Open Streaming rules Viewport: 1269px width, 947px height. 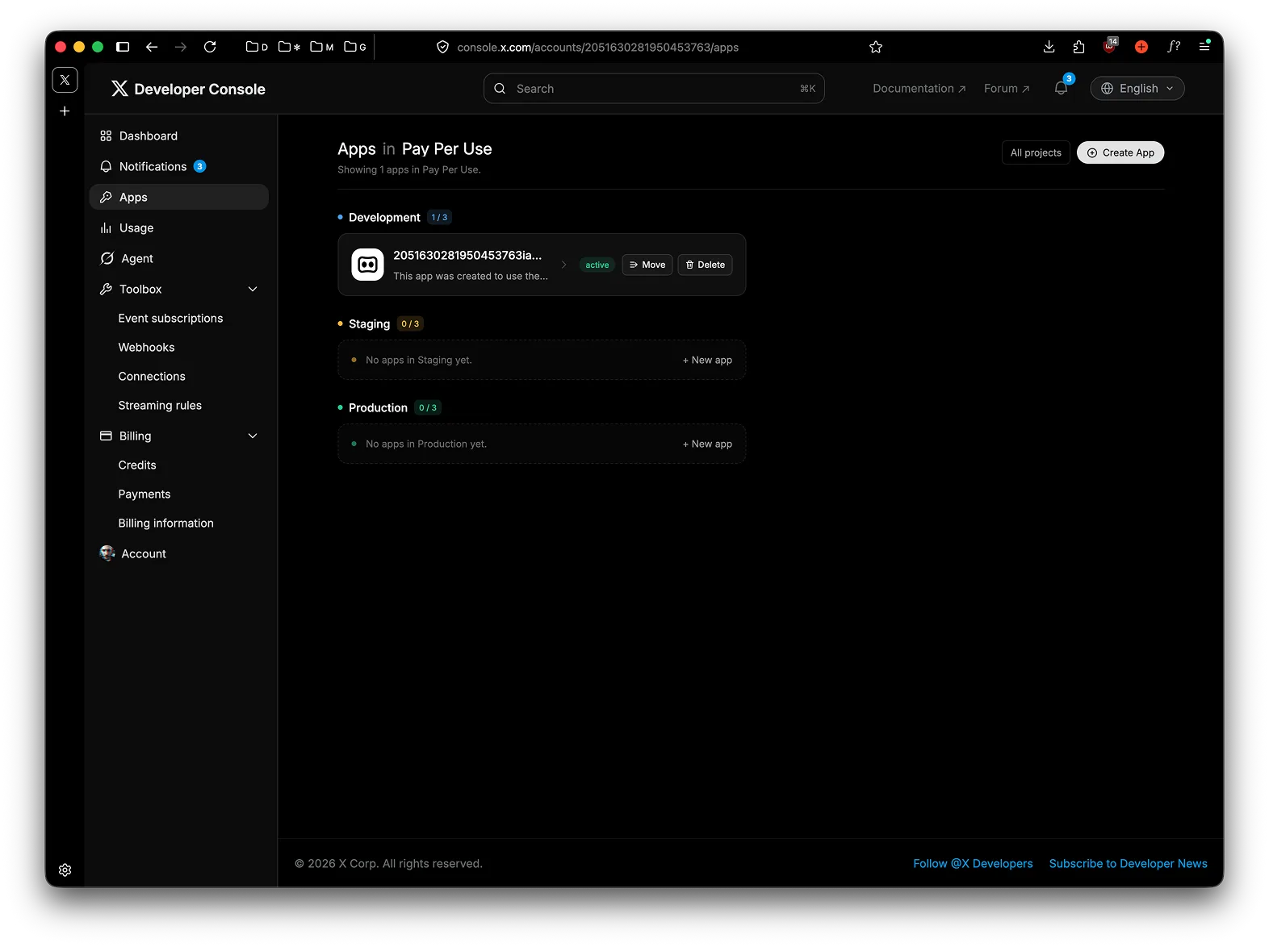[160, 405]
